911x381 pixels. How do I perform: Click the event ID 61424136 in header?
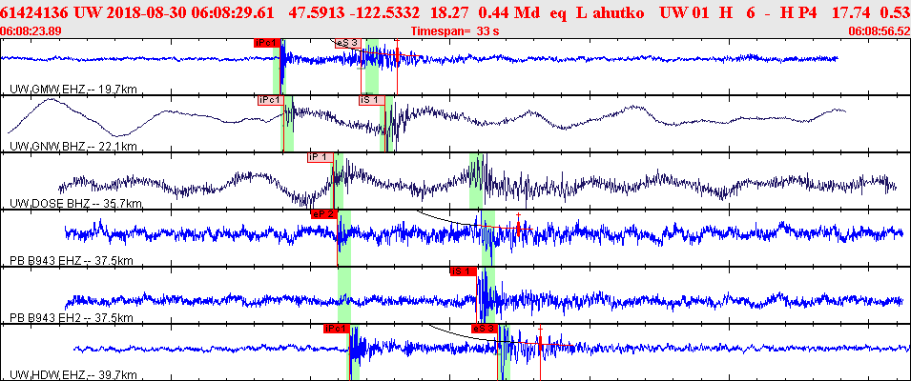[x=35, y=12]
